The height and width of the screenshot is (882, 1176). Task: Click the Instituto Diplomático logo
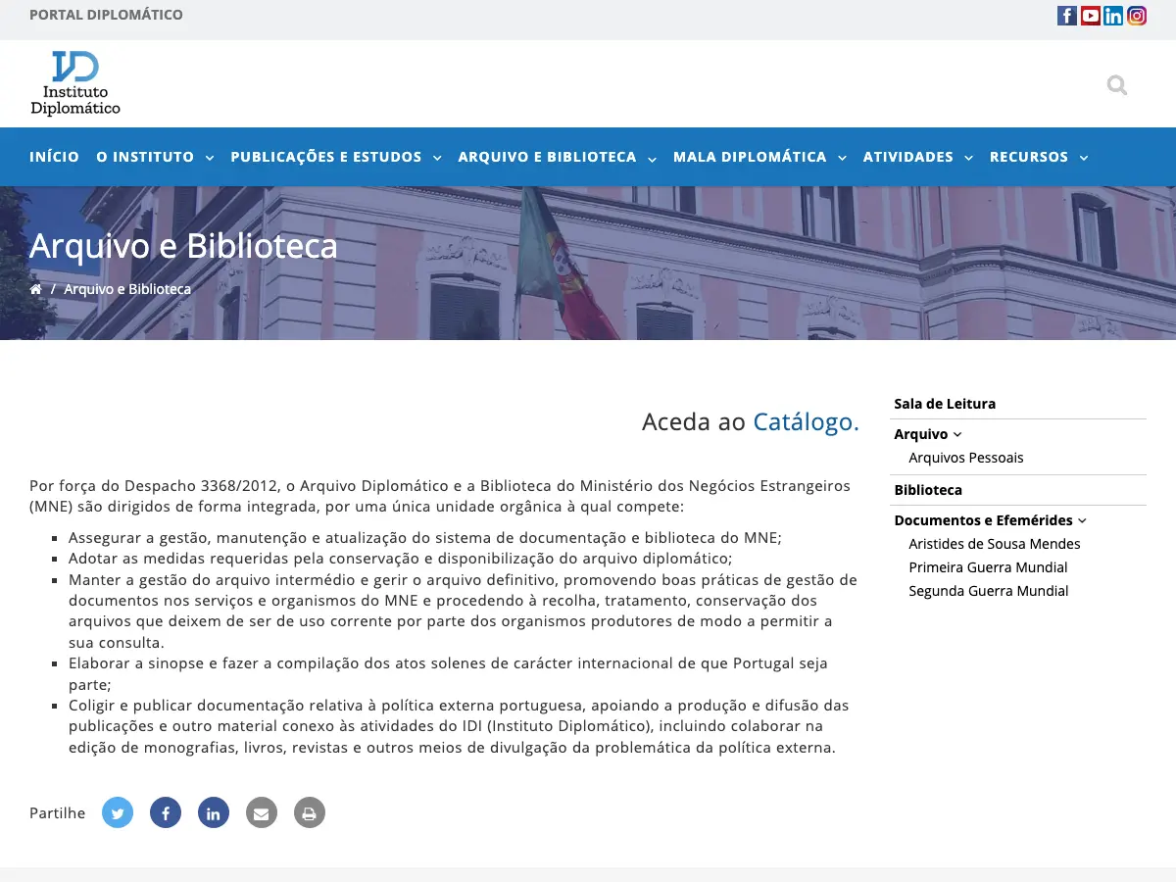pos(75,83)
